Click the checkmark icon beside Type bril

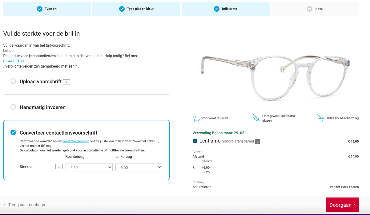click(x=40, y=9)
